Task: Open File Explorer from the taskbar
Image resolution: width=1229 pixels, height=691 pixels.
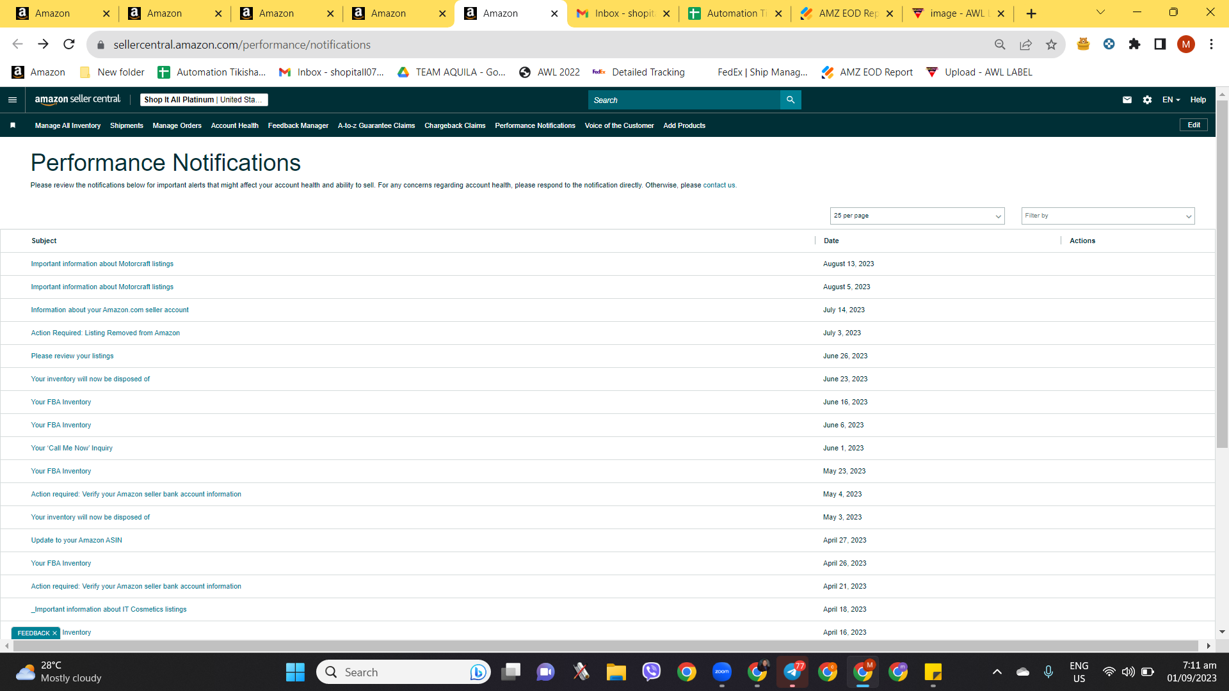Action: (616, 672)
